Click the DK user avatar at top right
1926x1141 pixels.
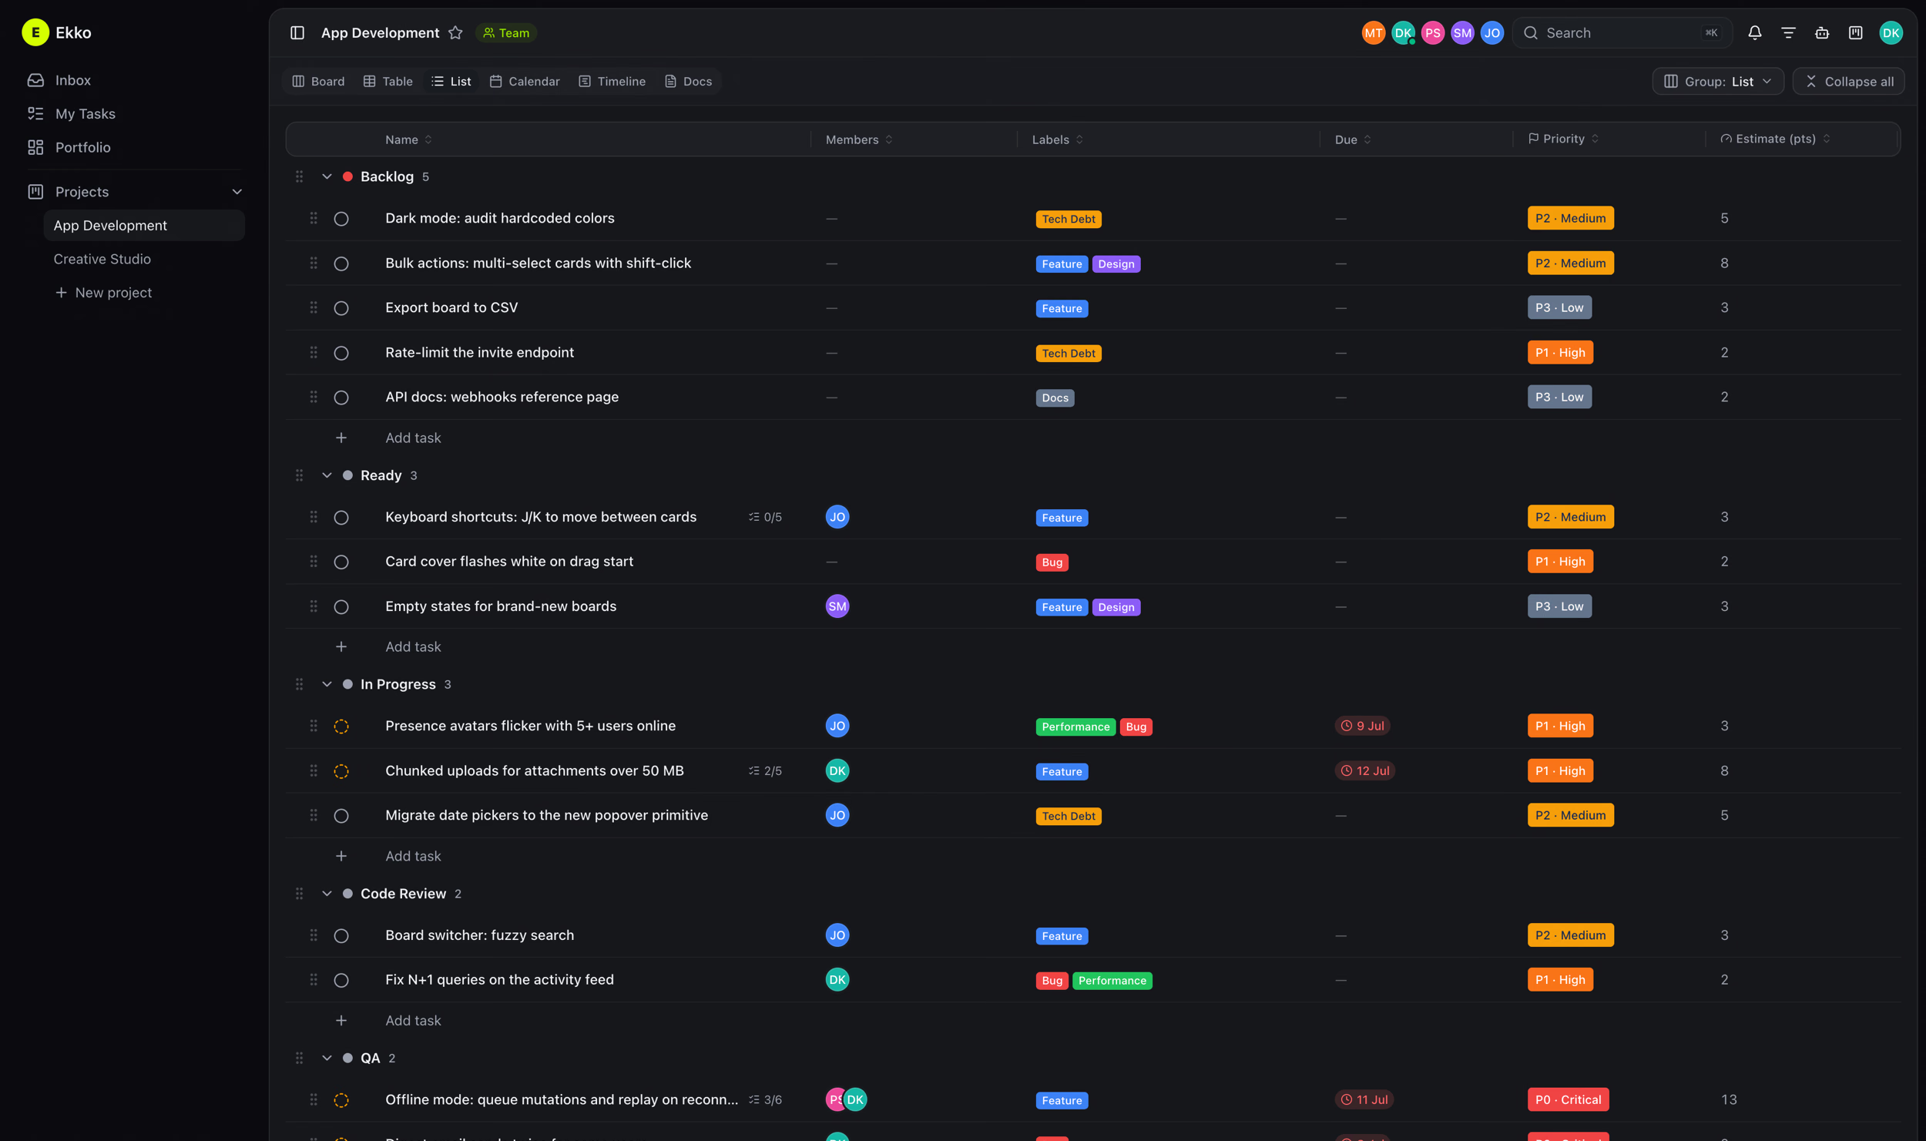[1891, 32]
